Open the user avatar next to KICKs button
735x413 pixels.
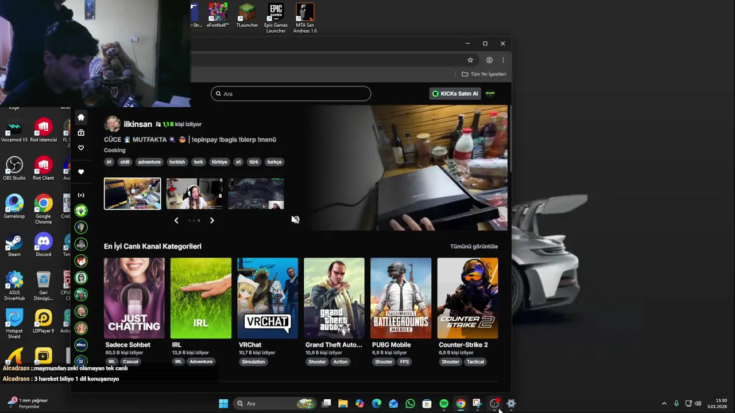490,93
